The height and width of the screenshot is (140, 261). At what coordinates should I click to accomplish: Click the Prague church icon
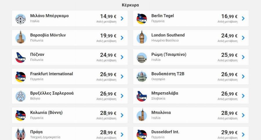coord(21,134)
